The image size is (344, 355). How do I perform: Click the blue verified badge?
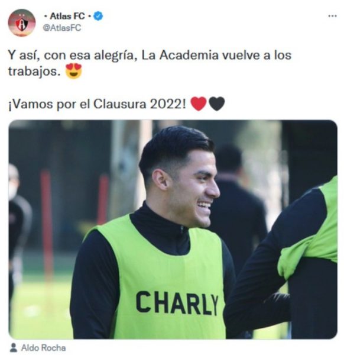[98, 16]
